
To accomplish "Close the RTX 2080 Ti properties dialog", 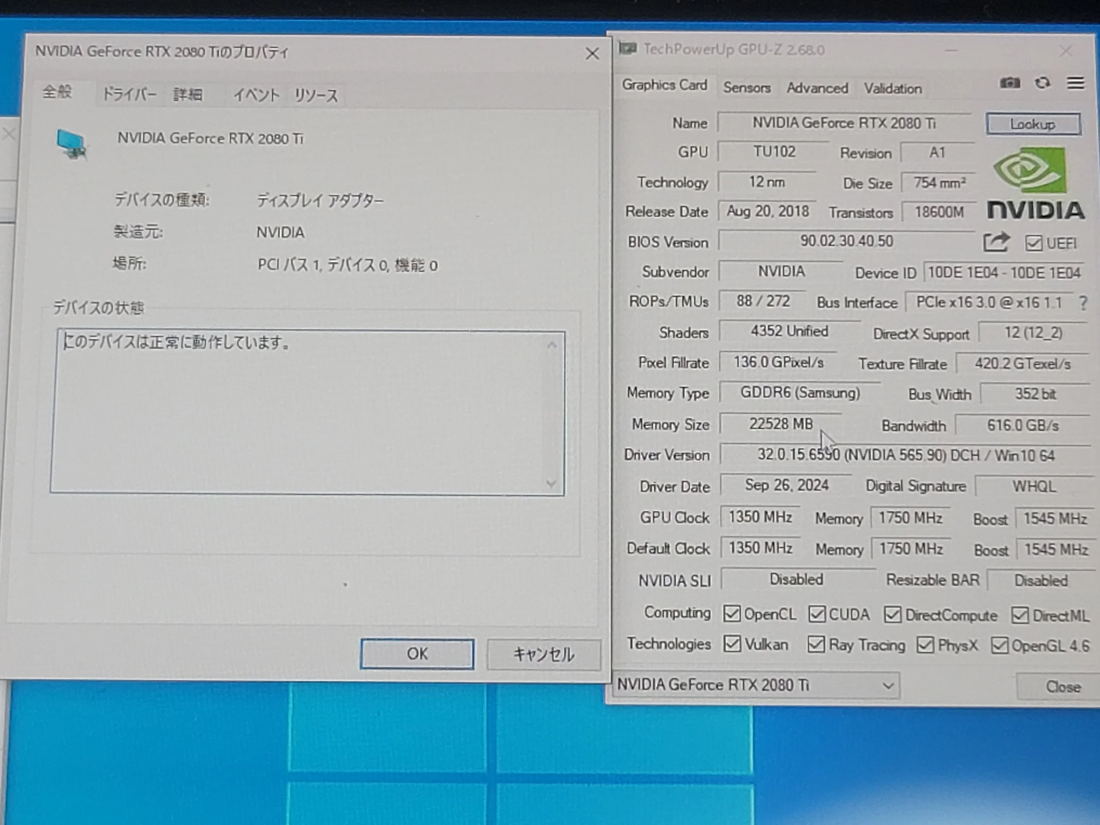I will tap(592, 54).
